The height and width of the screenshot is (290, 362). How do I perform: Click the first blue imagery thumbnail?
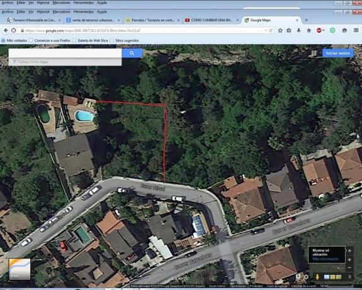(x=327, y=277)
